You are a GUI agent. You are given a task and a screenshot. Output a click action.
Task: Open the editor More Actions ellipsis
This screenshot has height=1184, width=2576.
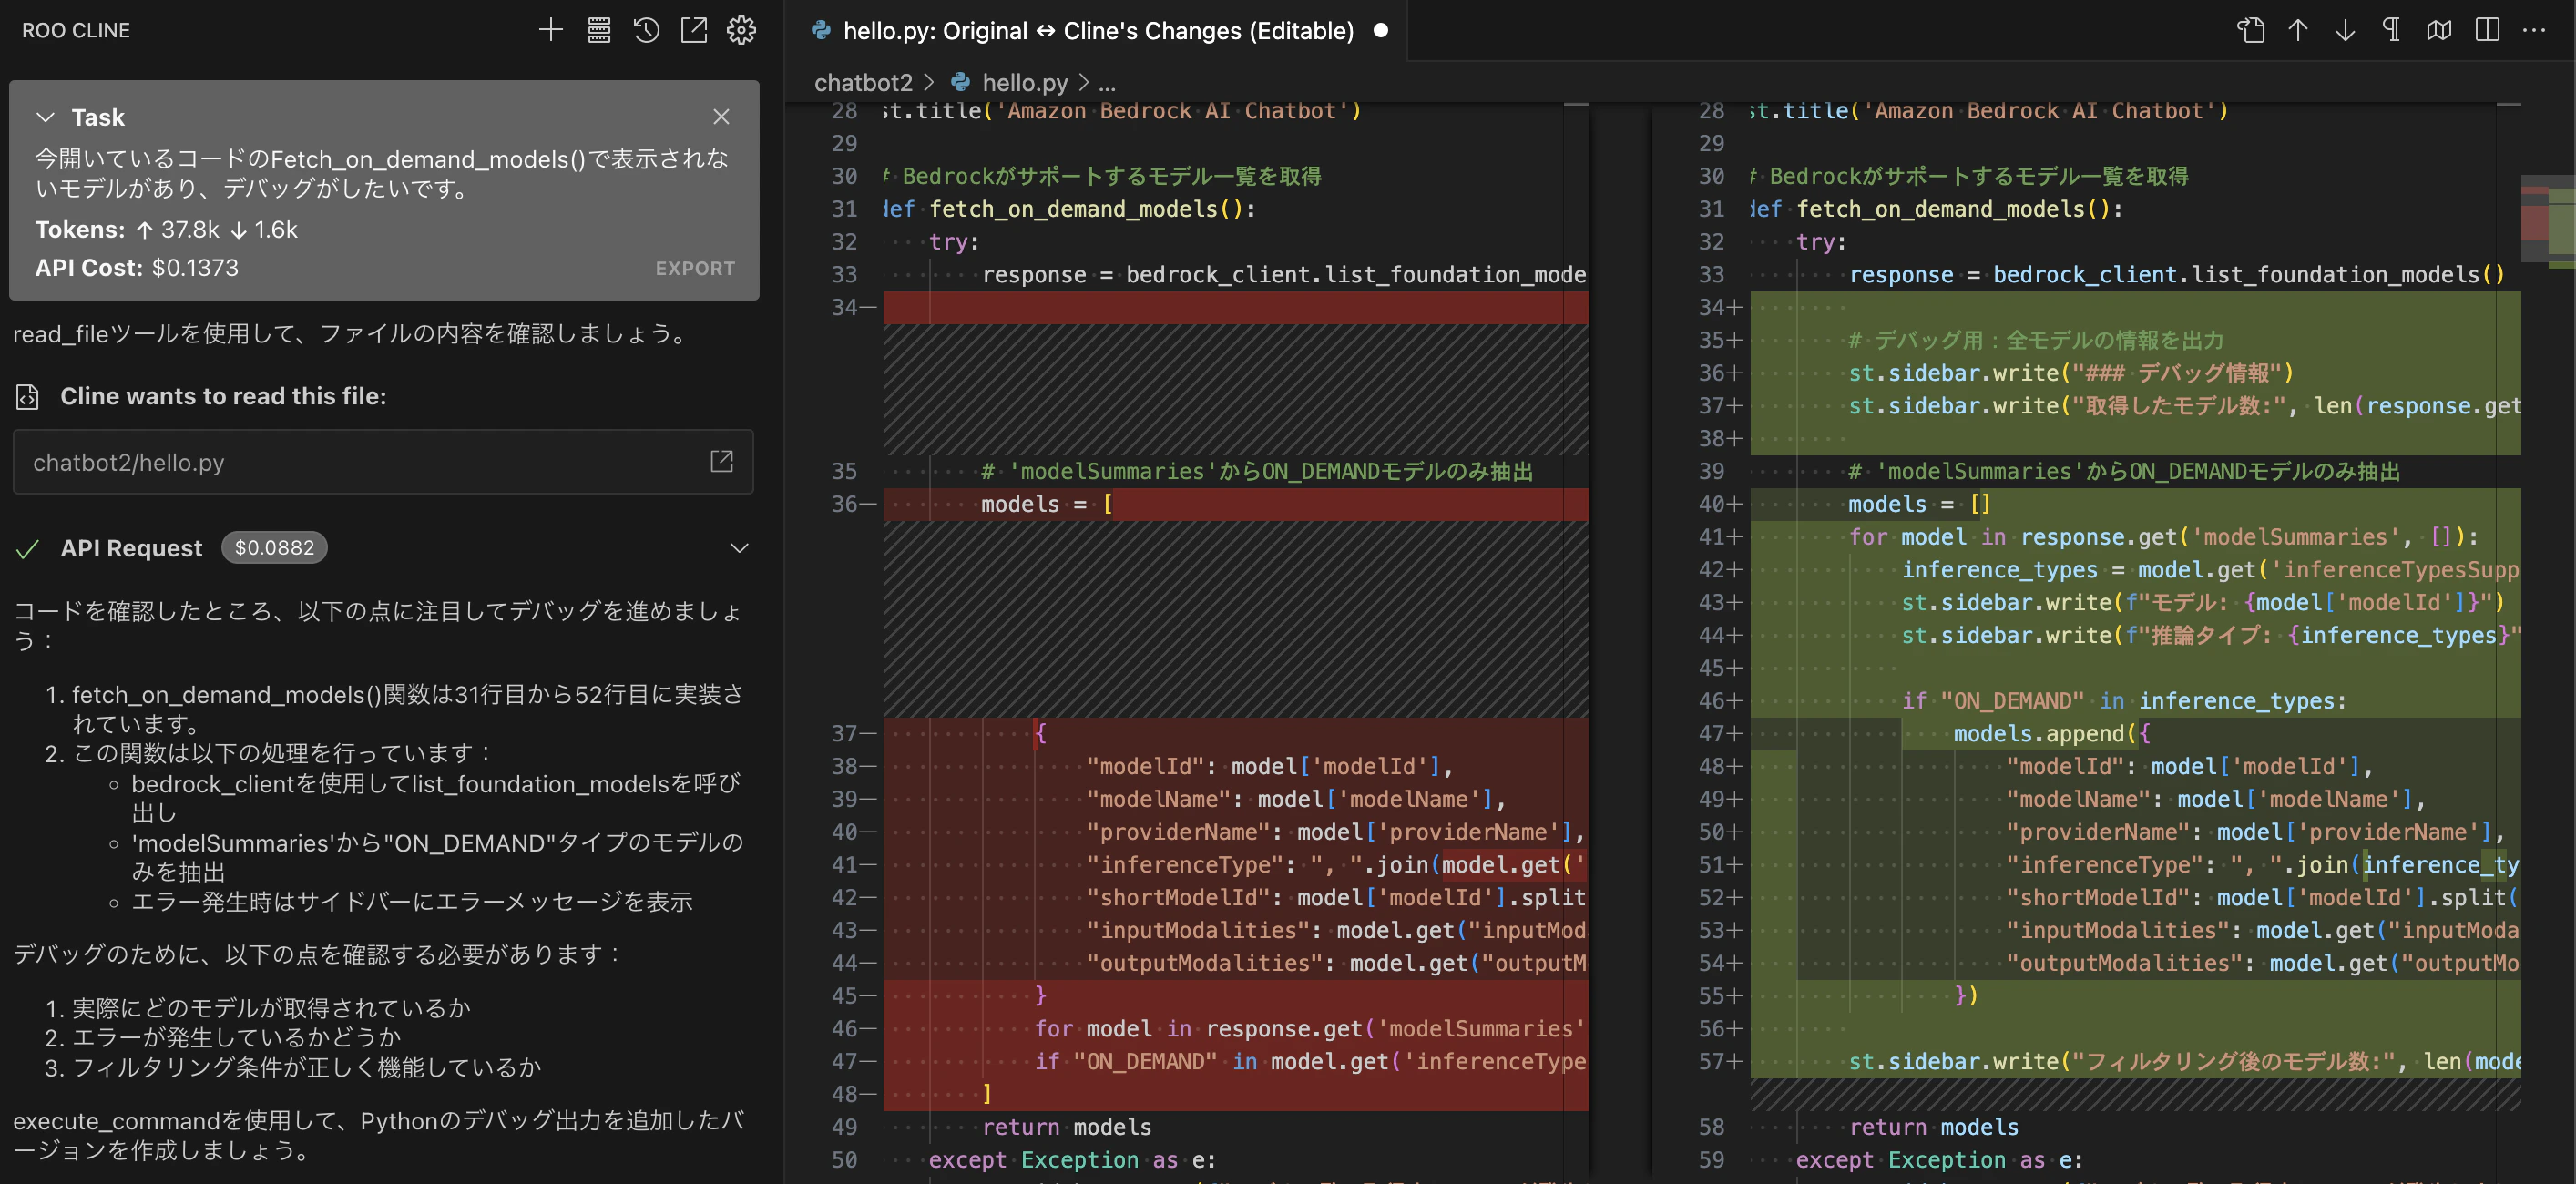coord(2534,30)
